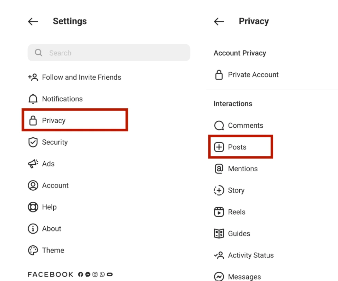Click the Reels clapper icon

(219, 212)
